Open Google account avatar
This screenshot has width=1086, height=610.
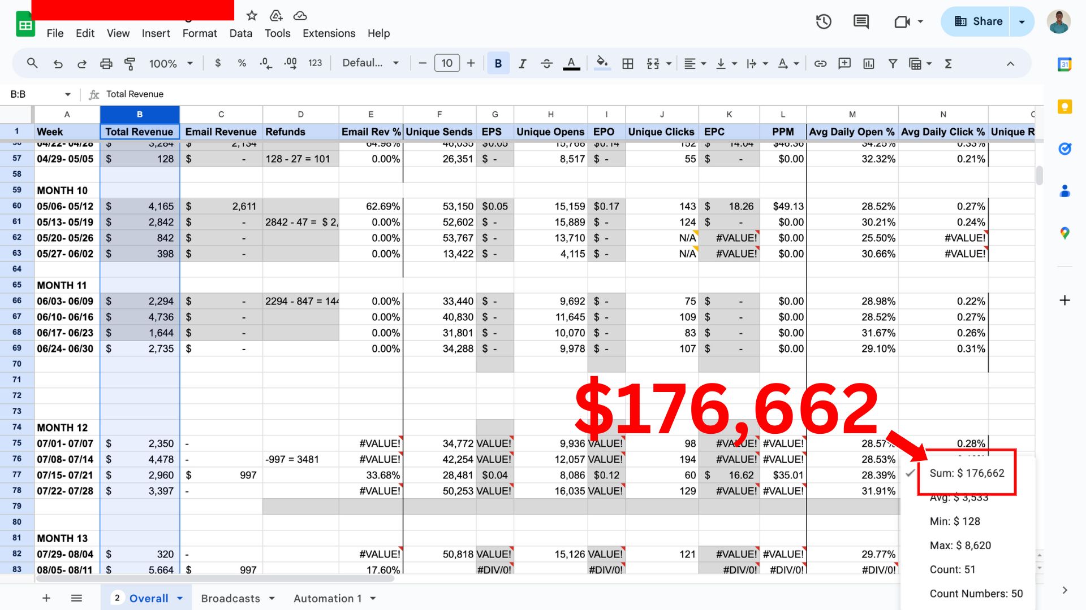coord(1058,21)
